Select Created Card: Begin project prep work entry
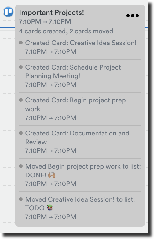This screenshot has width=154, height=239. pyautogui.click(x=80, y=109)
